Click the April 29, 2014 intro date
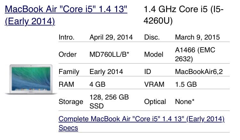Image resolution: width=240 pixels, height=140 pixels. pos(111,37)
